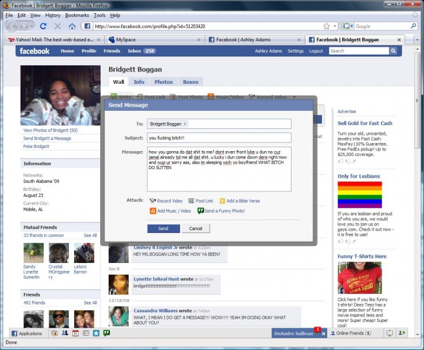424x350 pixels.
Task: Open the Sell Gold for Fast Cash ad
Action: coord(365,124)
